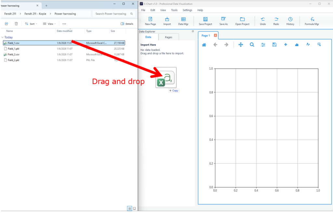Activate the magnifier zoom tool
The image size is (333, 213).
252,45
